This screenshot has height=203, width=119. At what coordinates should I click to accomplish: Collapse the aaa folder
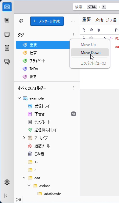pos(24,178)
